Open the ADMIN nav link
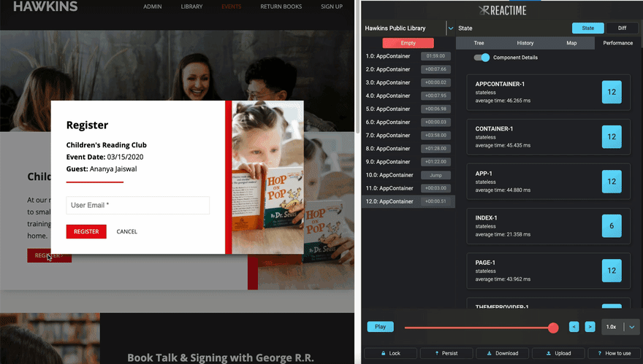 click(153, 7)
